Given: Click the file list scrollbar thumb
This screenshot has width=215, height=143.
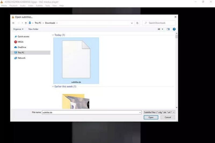Looking at the screenshot, I should pyautogui.click(x=177, y=36).
